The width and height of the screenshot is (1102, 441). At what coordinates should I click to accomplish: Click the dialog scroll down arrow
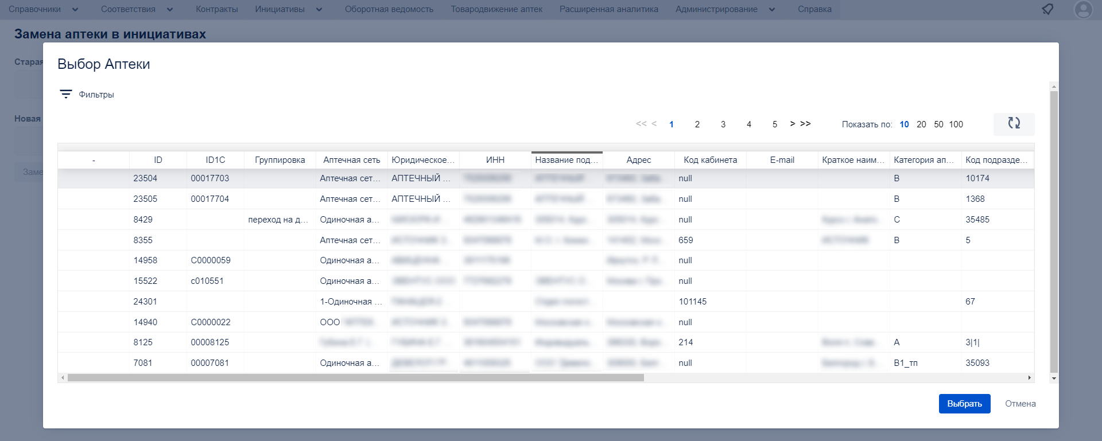1054,378
